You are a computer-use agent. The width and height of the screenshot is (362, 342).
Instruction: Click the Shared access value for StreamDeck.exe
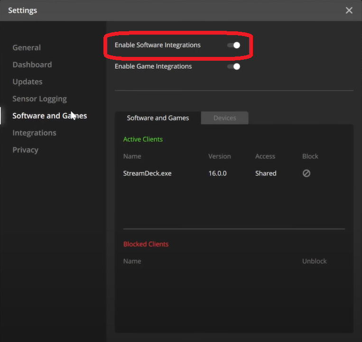click(x=266, y=174)
